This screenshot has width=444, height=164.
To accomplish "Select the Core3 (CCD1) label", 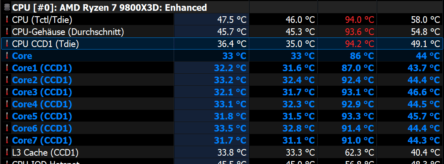I will click(42, 92).
